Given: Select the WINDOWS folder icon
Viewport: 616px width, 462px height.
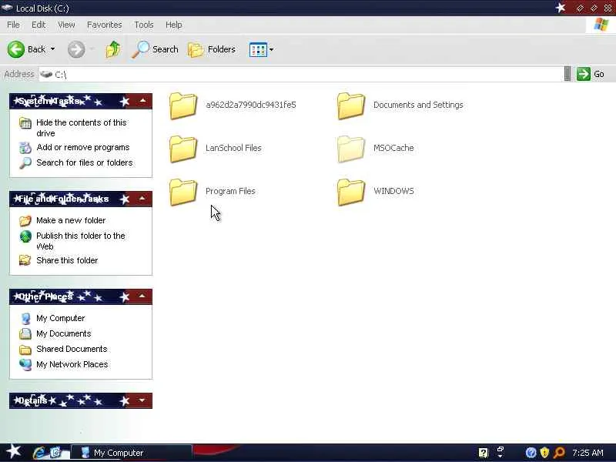Looking at the screenshot, I should point(351,192).
